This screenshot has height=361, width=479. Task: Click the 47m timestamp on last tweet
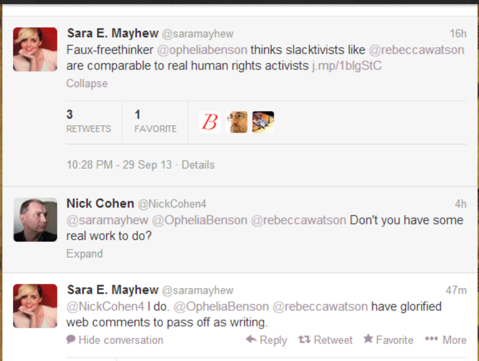456,290
